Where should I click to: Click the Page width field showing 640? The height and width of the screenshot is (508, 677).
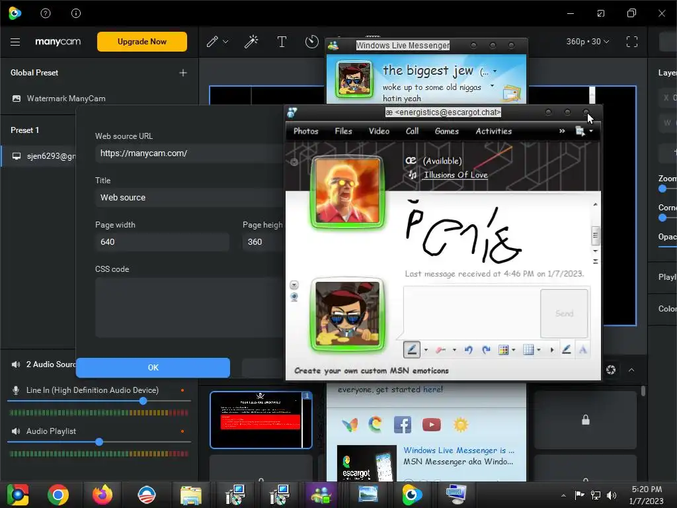click(162, 242)
